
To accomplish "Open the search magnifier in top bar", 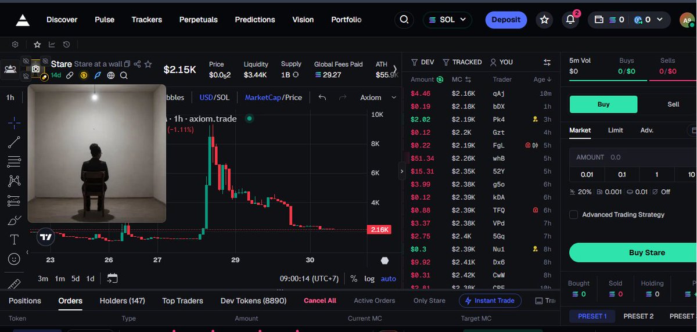I will [x=404, y=20].
